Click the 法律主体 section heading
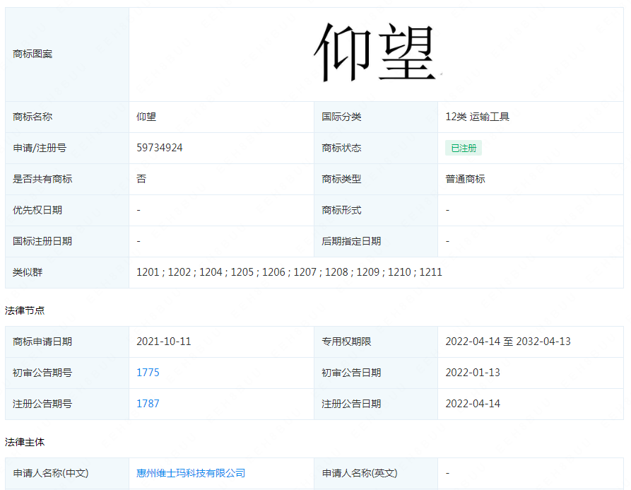 point(25,442)
